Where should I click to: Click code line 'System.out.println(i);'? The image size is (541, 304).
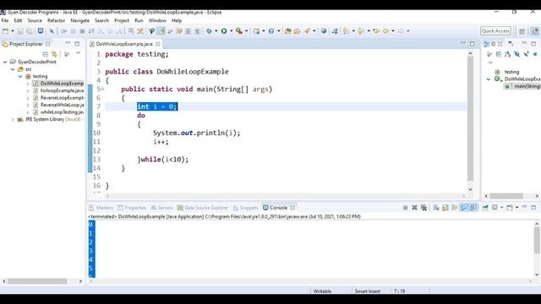click(x=197, y=133)
